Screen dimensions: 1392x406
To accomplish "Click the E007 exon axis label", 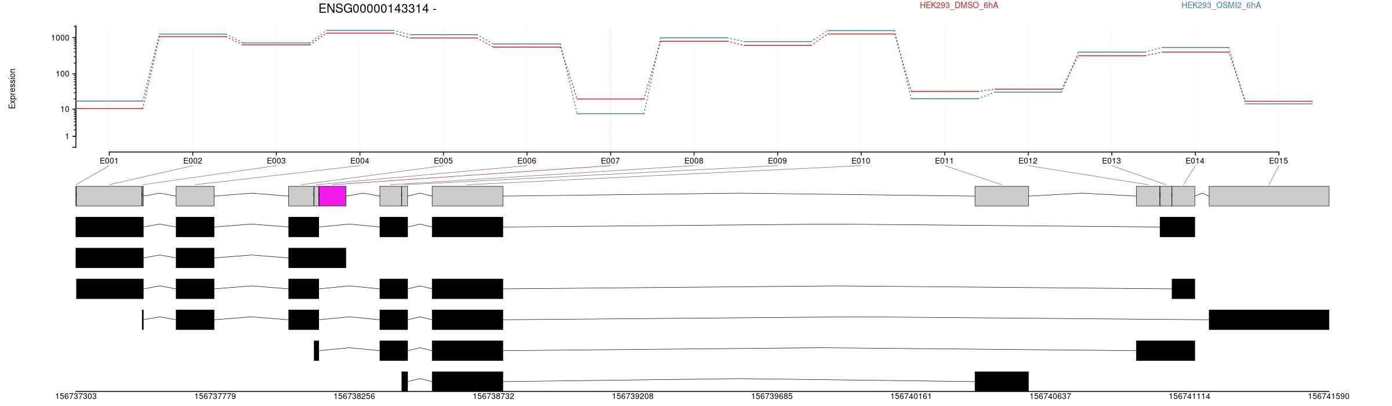I will point(610,161).
